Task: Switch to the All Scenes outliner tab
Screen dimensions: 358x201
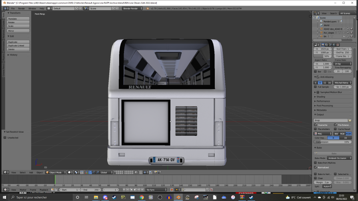Action: pyautogui.click(x=345, y=13)
